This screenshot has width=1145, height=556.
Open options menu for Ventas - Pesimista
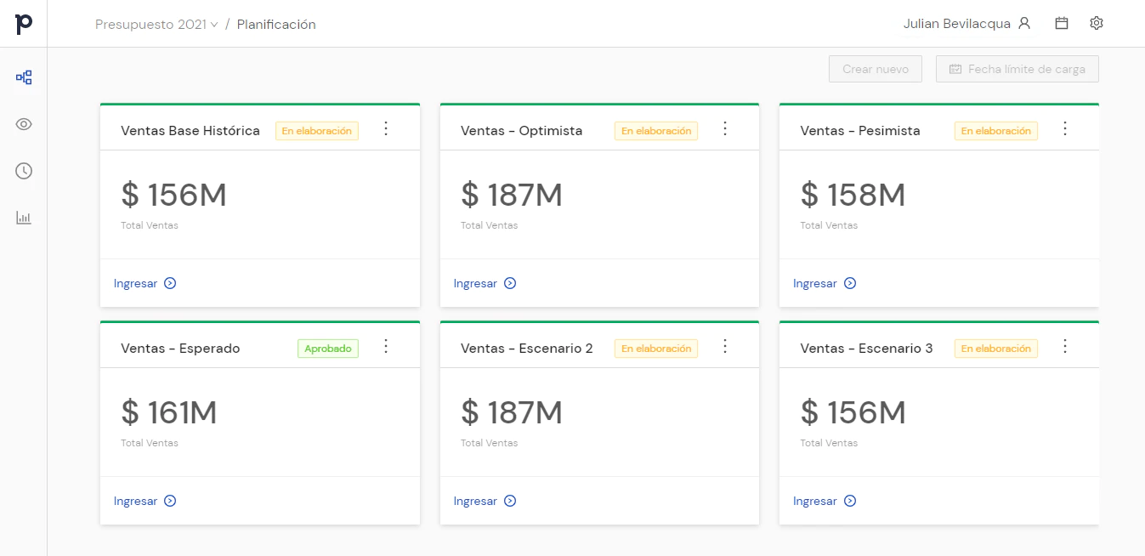tap(1065, 128)
